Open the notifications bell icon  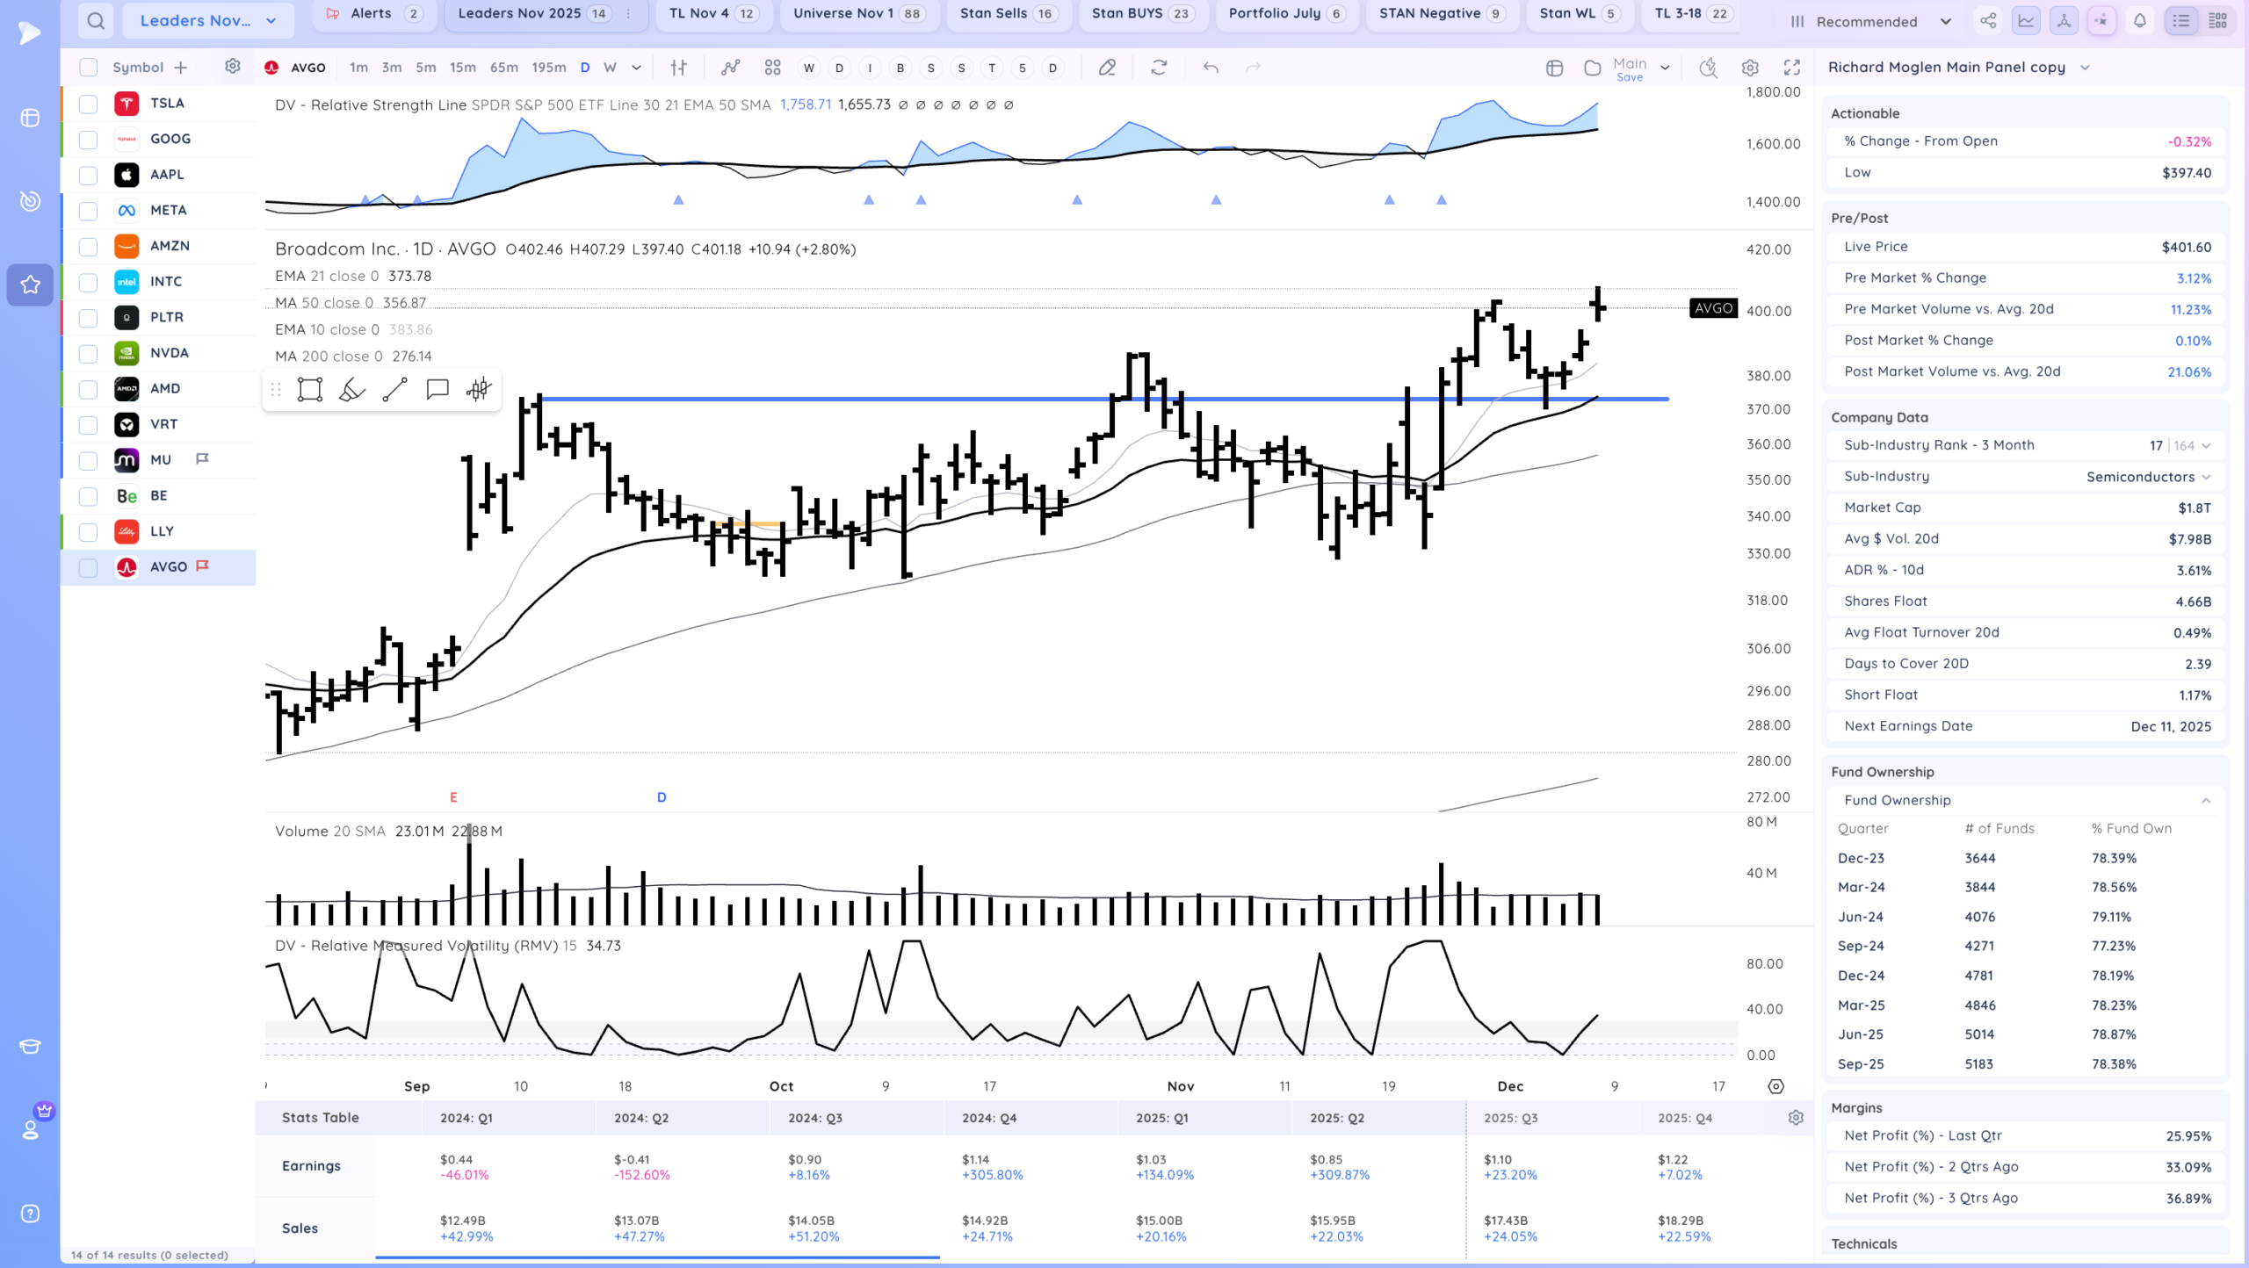coord(2139,21)
